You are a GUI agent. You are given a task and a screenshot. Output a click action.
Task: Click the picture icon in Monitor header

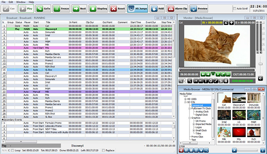pos(226,22)
